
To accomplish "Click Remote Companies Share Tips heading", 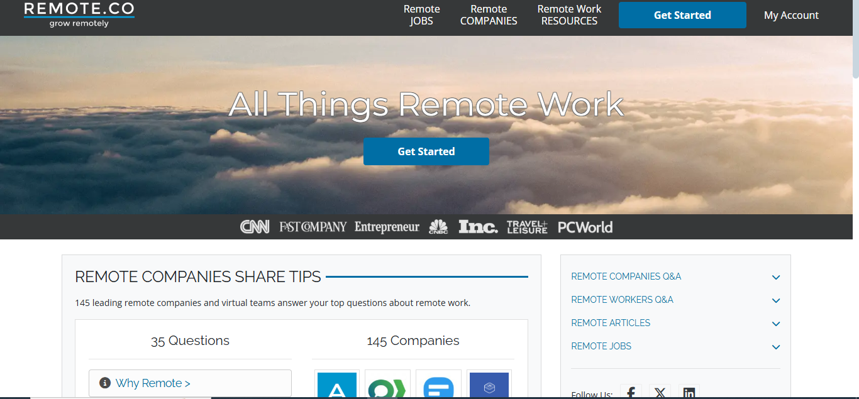I will coord(198,276).
